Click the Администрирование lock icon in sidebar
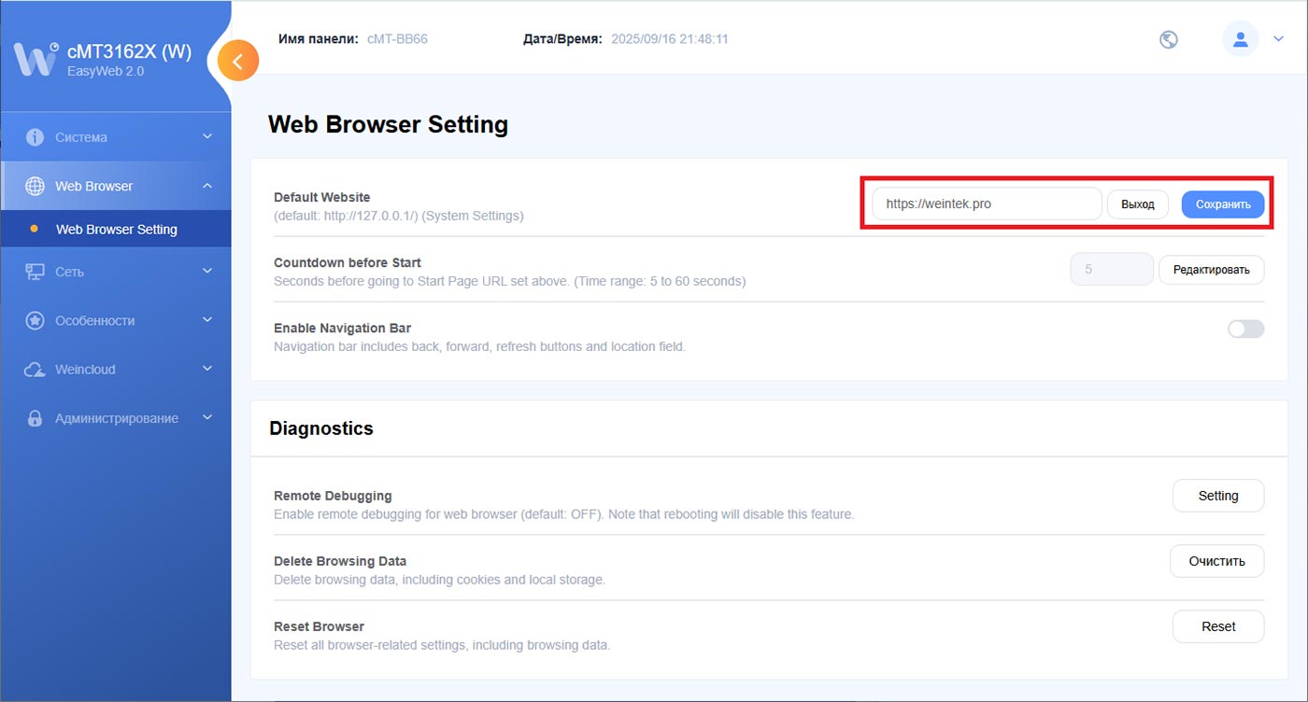The height and width of the screenshot is (702, 1308). click(35, 418)
